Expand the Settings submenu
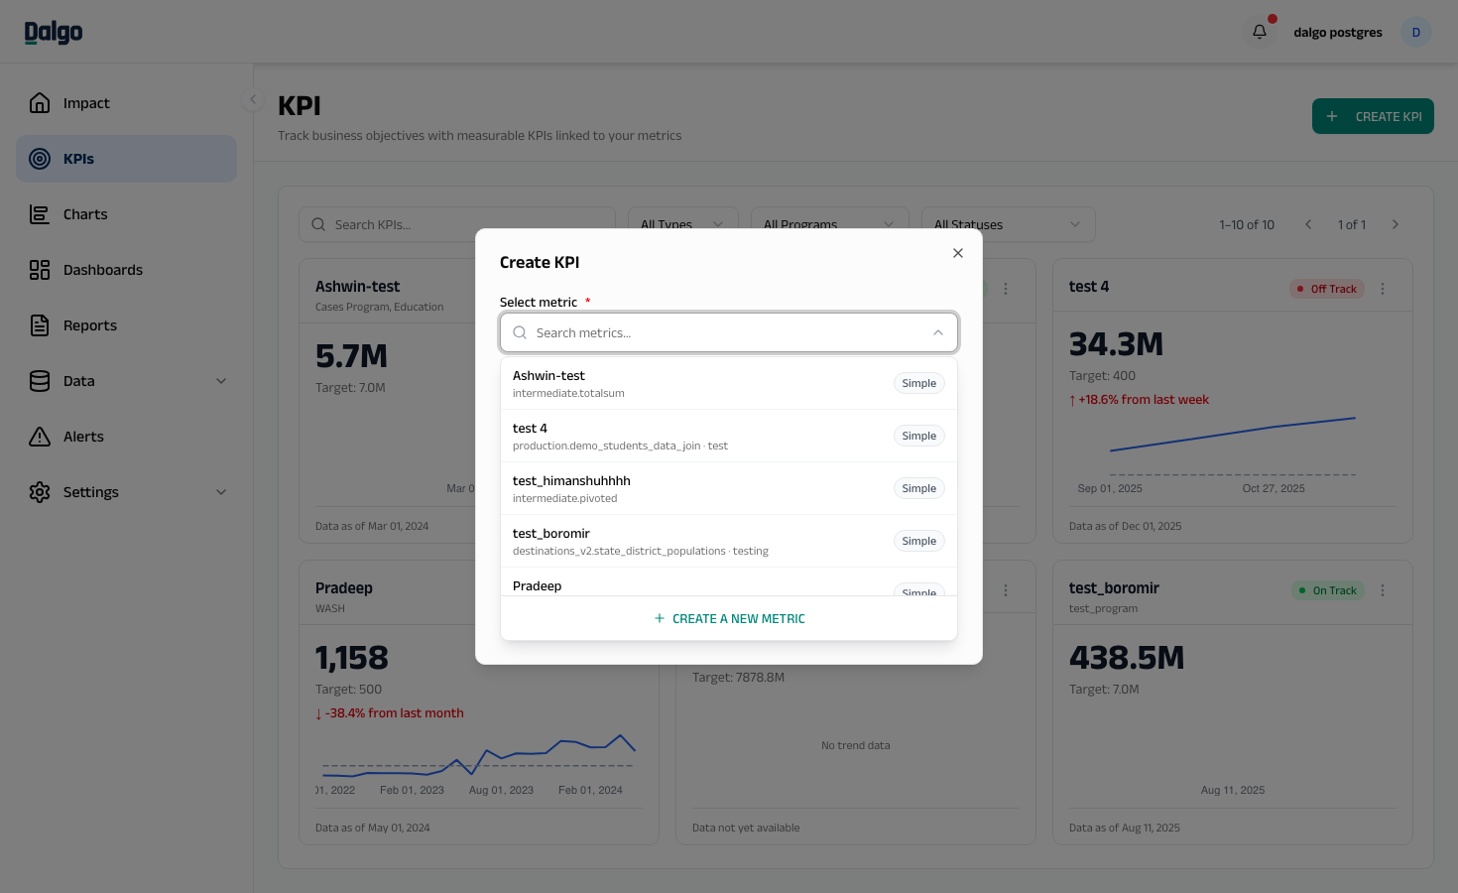Viewport: 1458px width, 893px height. tap(221, 492)
